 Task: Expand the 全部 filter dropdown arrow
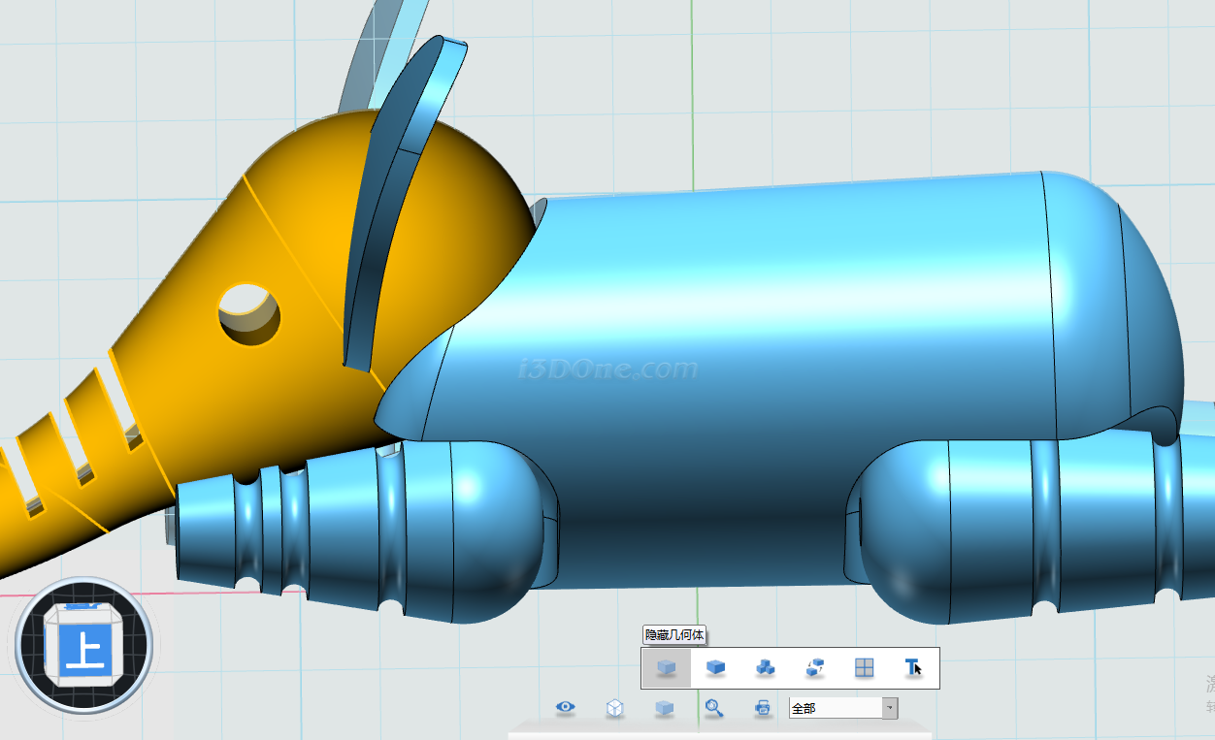click(x=889, y=708)
